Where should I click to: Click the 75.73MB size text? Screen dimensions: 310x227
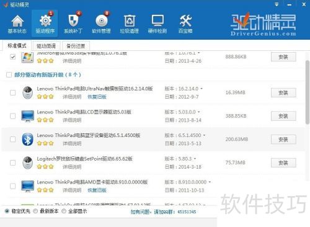pyautogui.click(x=235, y=162)
